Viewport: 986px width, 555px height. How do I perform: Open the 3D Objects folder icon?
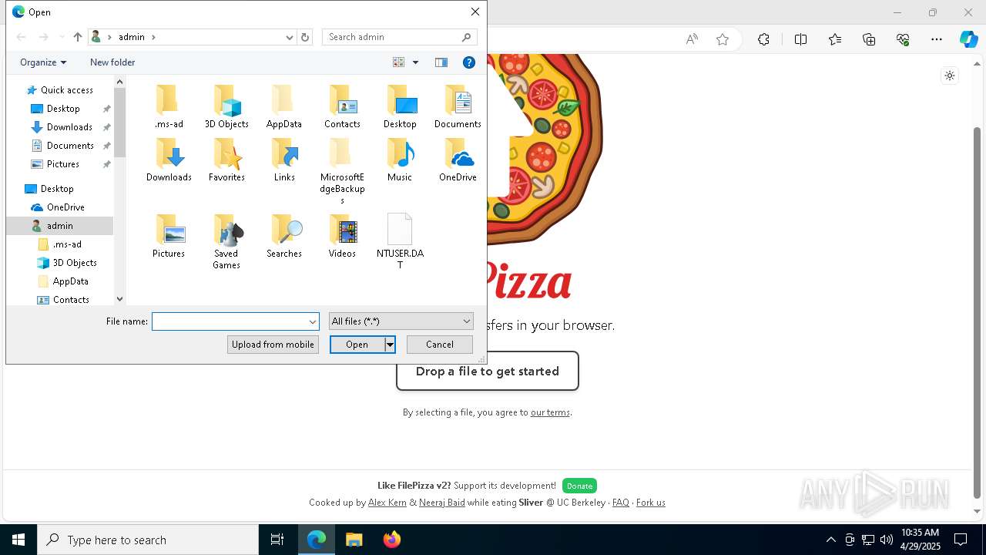[x=226, y=106]
